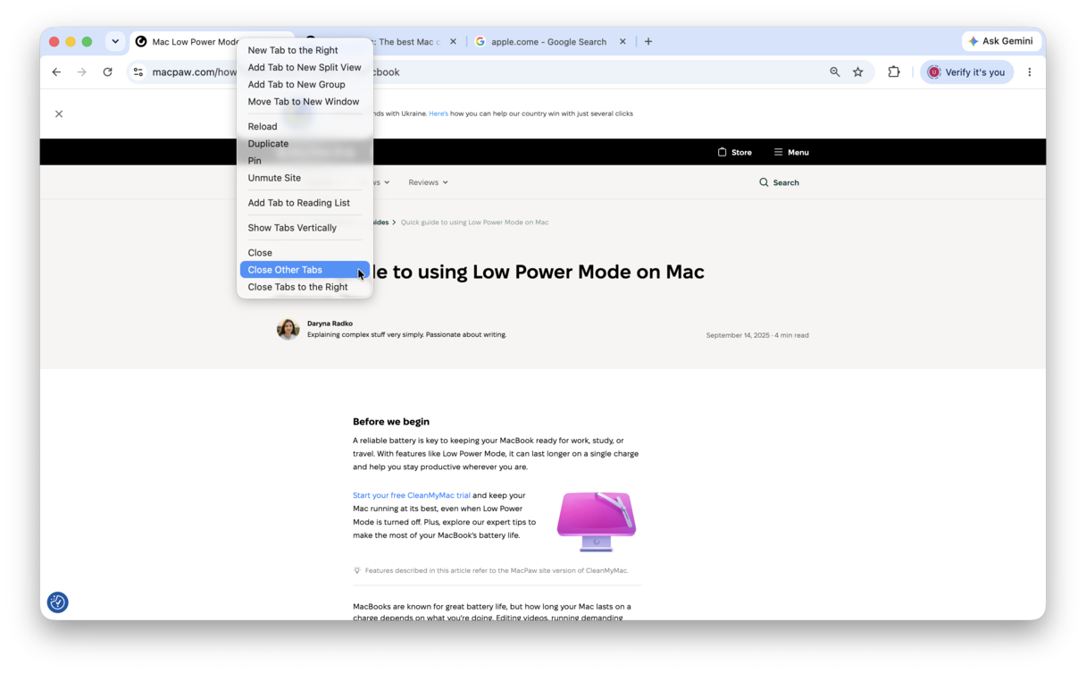The image size is (1086, 673).
Task: Choose Close Tabs to the Right
Action: pyautogui.click(x=305, y=287)
